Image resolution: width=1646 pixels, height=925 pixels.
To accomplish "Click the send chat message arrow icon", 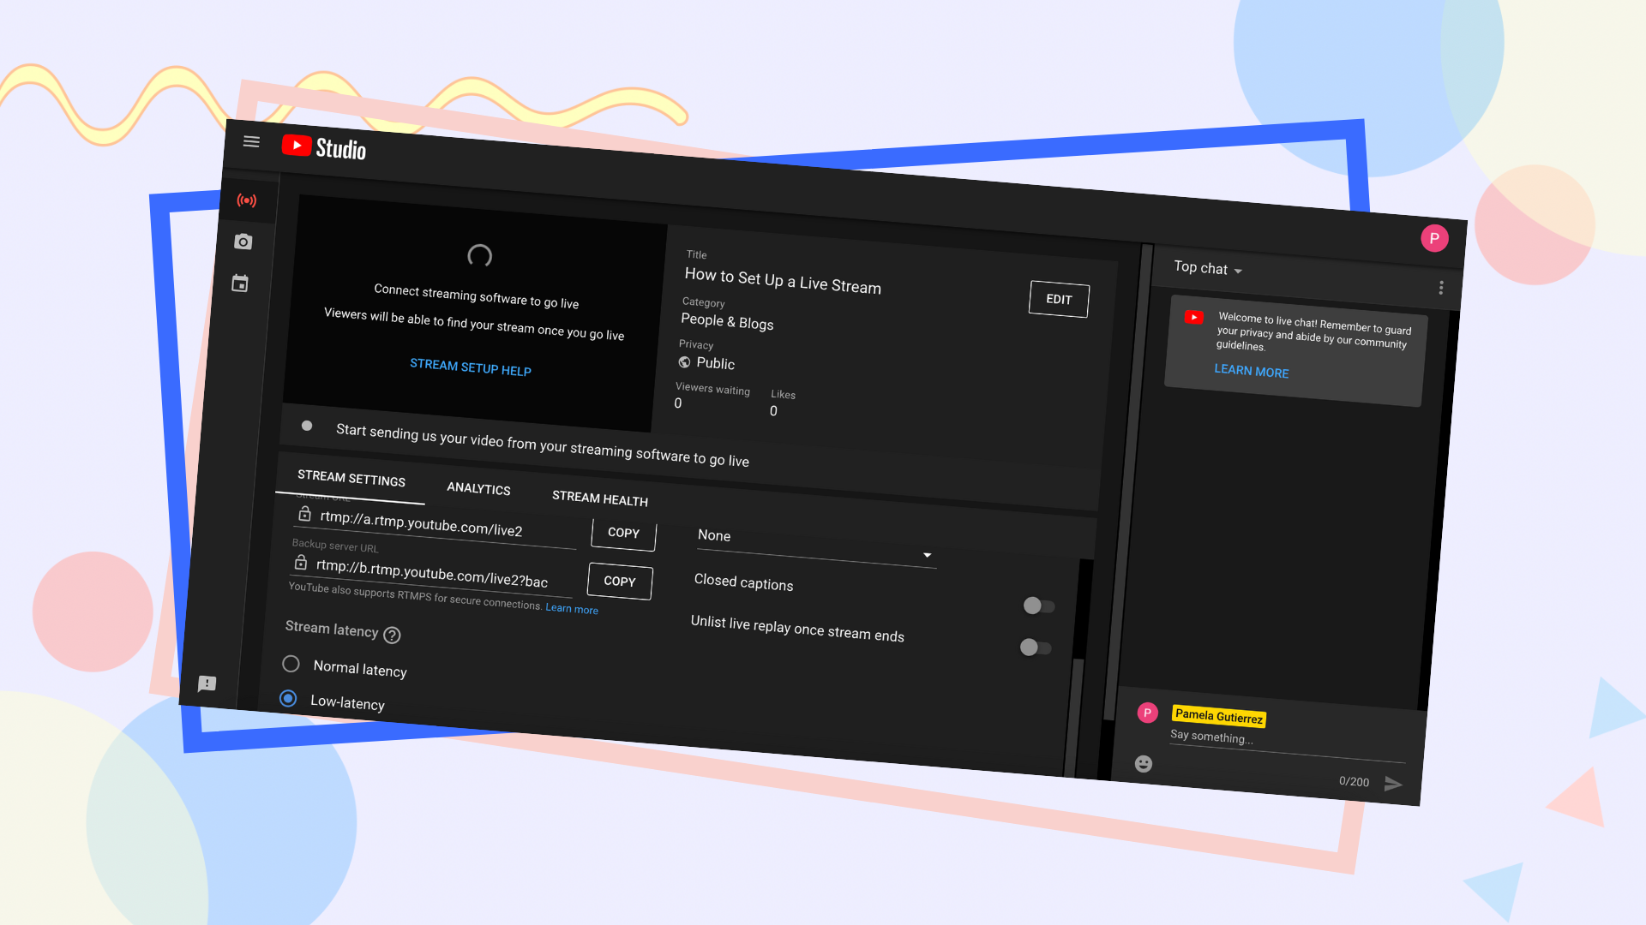I will click(x=1394, y=783).
